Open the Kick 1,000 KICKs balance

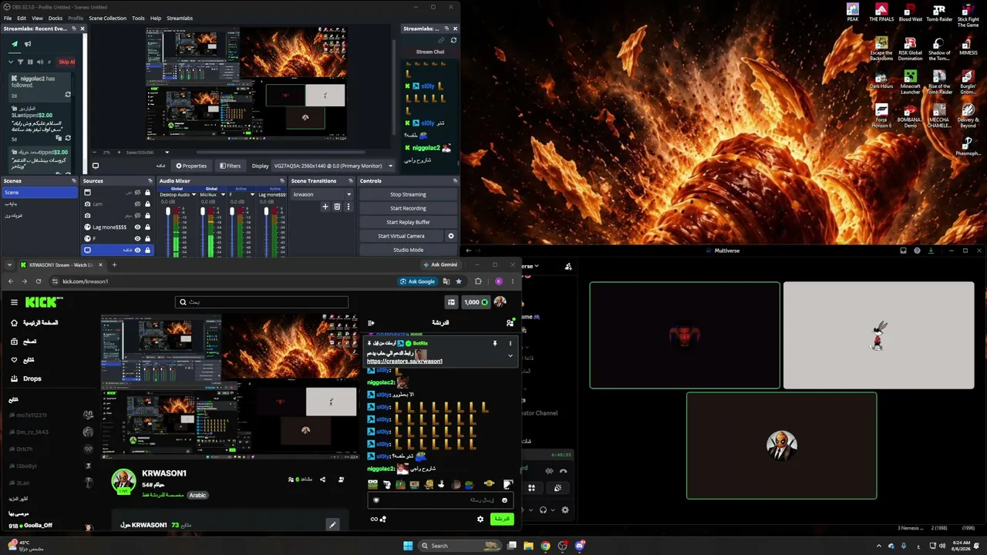(476, 302)
